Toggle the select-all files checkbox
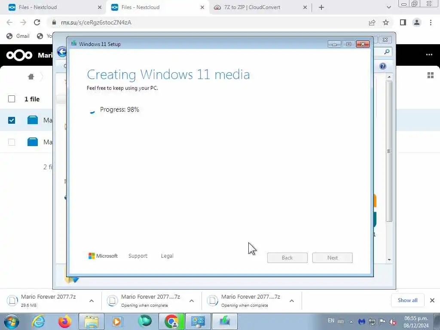 coord(12,99)
